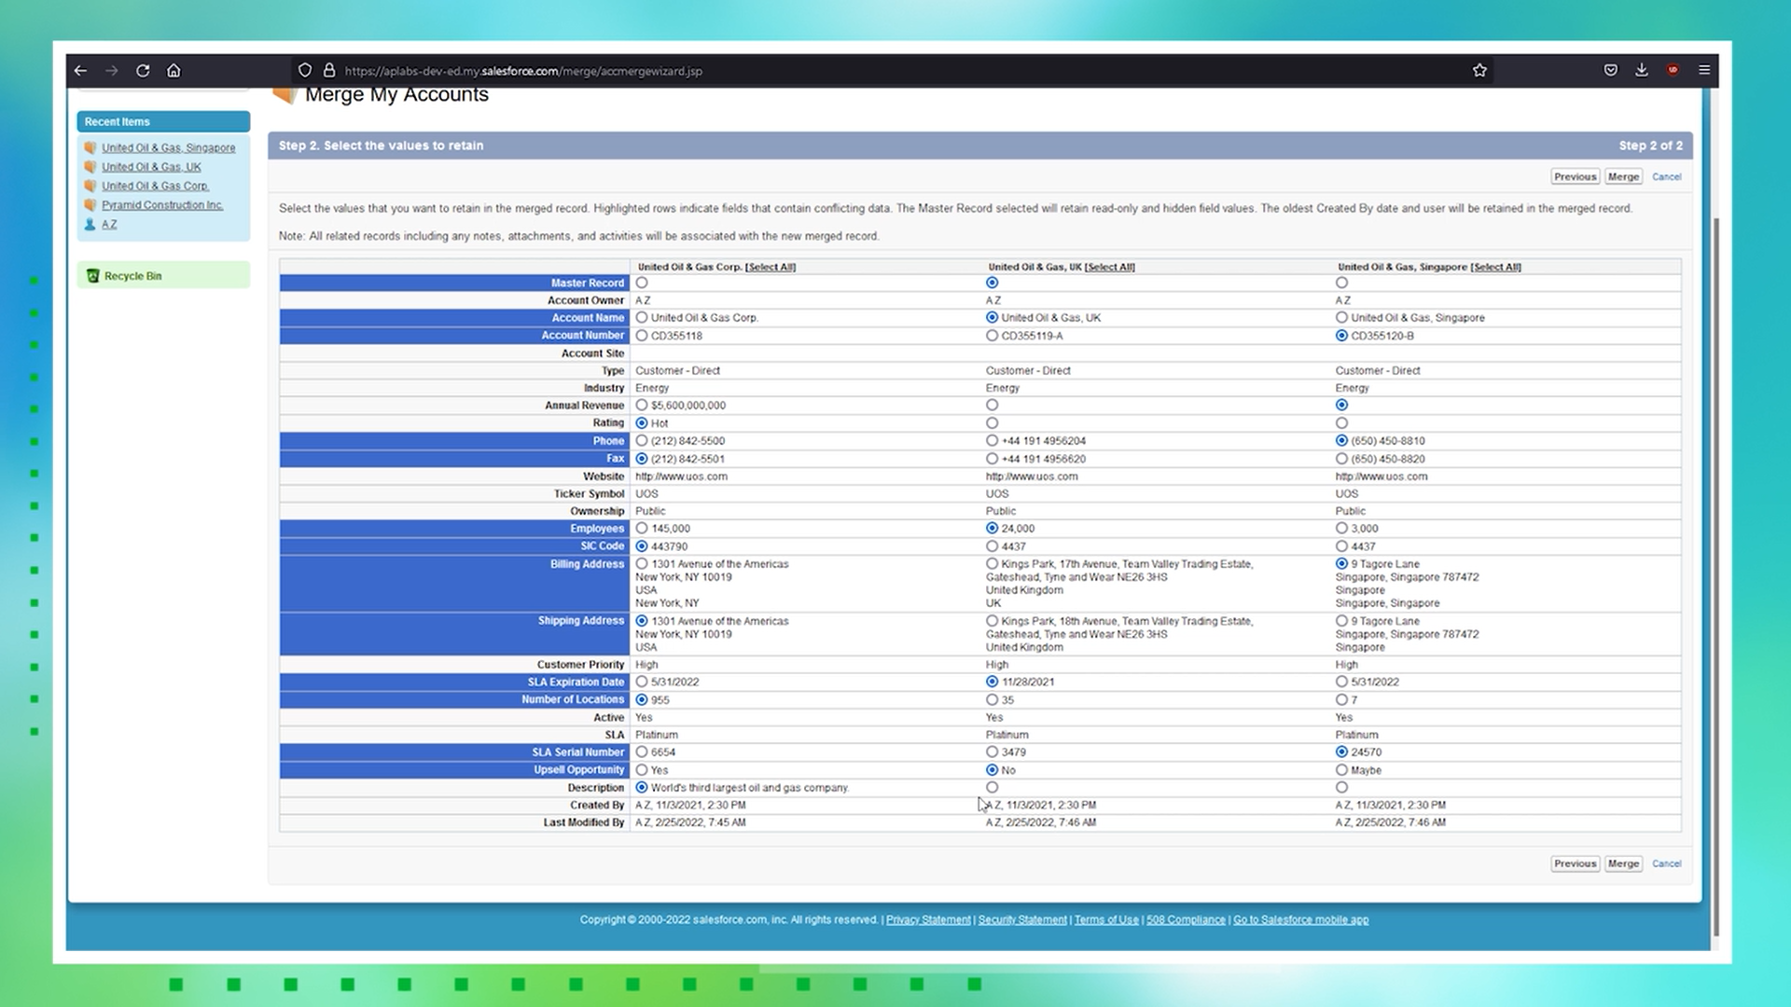Select Rating Hot radio
1791x1007 pixels.
(642, 423)
